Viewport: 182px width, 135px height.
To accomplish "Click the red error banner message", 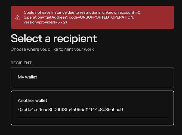I will 92,17.
